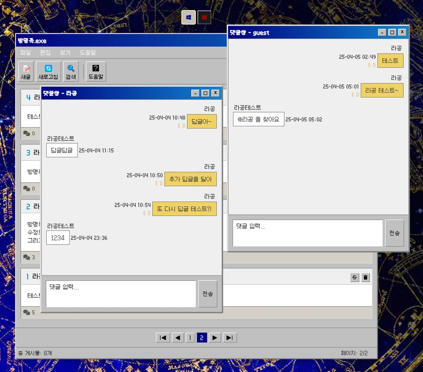Image resolution: width=423 pixels, height=372 pixels.
Task: Jump to the first page with pagination arrow
Action: (x=163, y=338)
